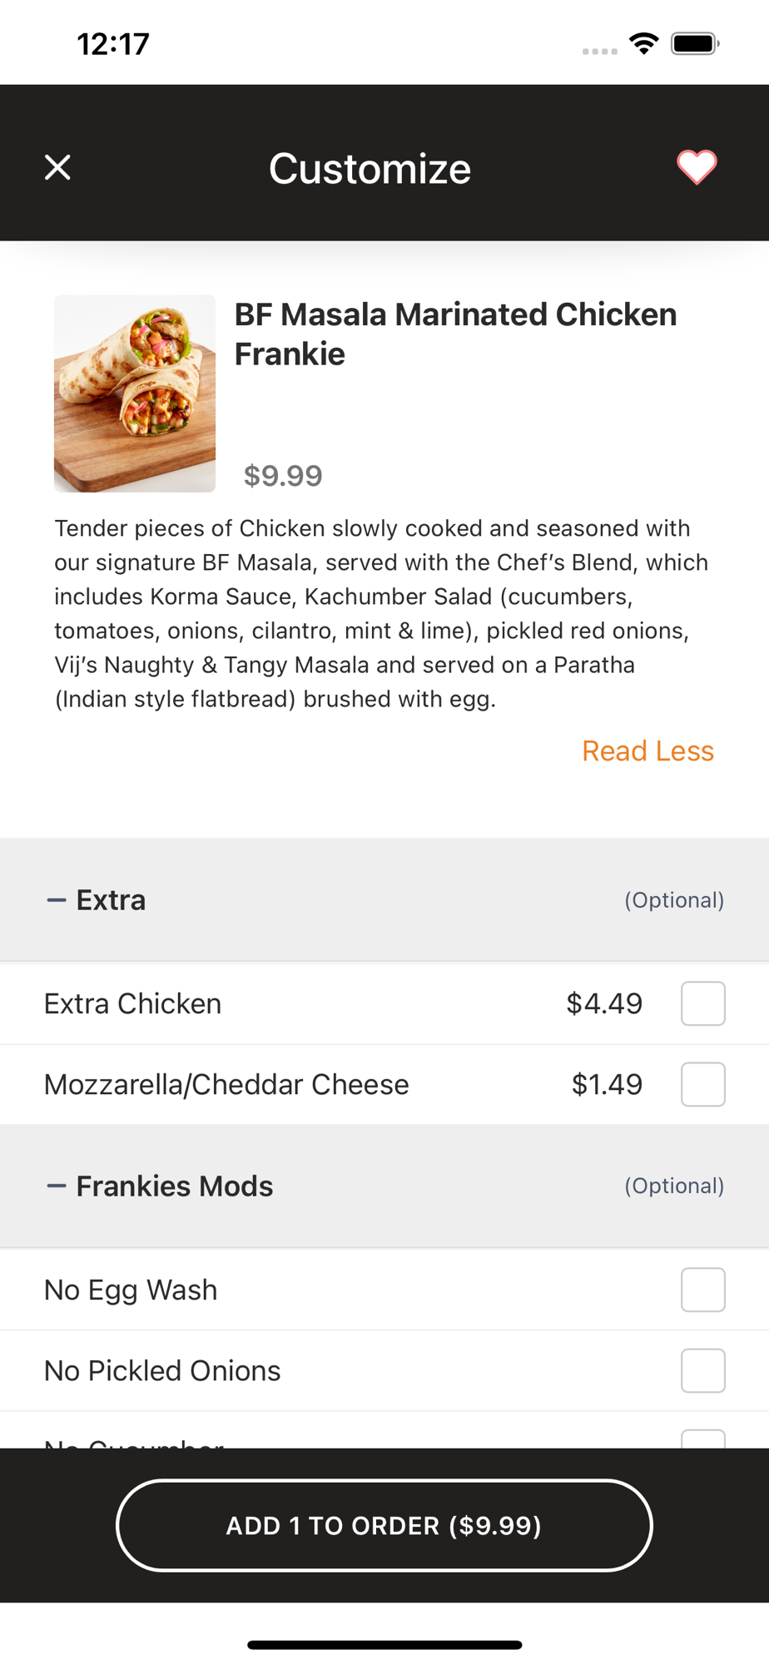Tap the heart favorite icon
The height and width of the screenshot is (1664, 769).
697,167
